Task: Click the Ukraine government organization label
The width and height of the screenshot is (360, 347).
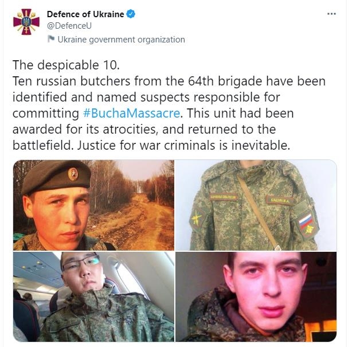Action: coord(121,40)
